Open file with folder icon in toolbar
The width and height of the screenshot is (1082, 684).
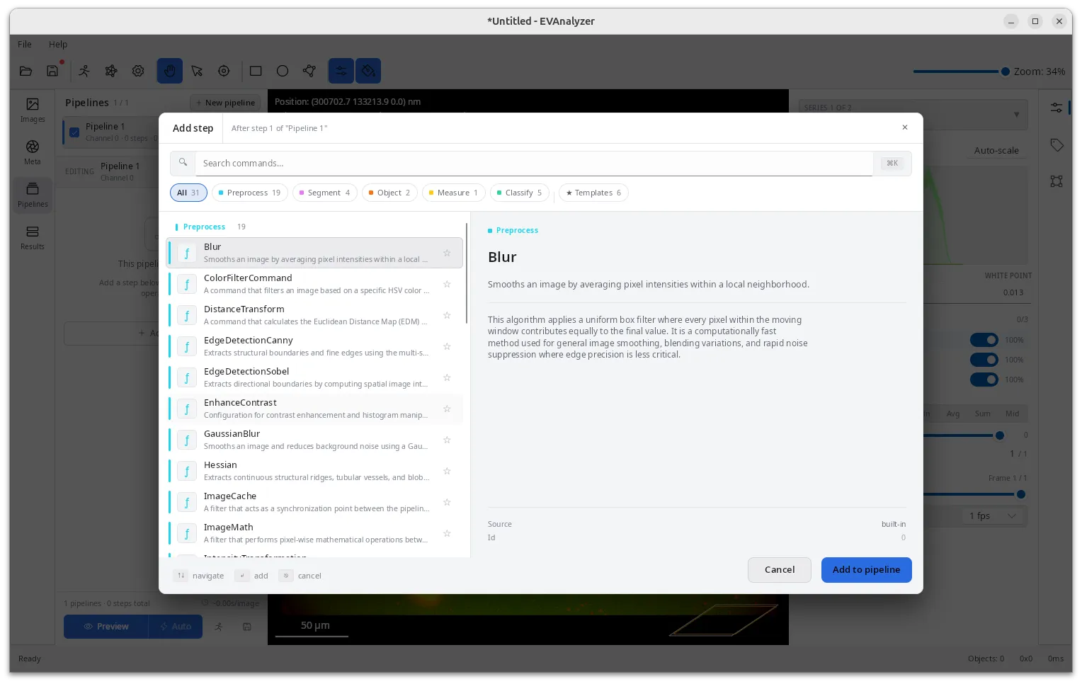[26, 71]
